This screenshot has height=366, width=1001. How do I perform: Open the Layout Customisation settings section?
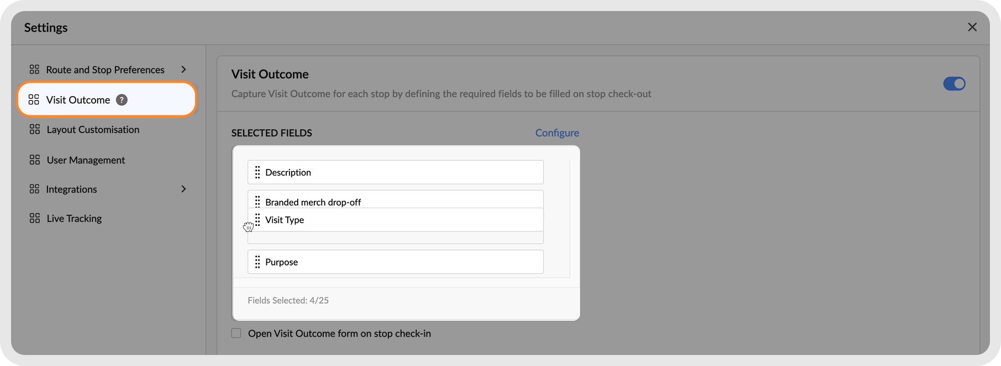[93, 130]
